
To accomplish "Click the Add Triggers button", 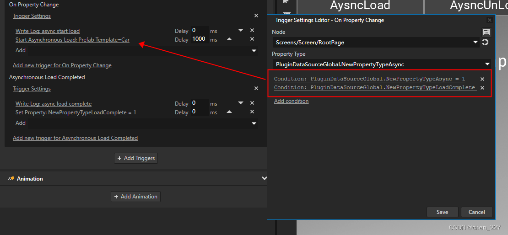I will pyautogui.click(x=136, y=158).
